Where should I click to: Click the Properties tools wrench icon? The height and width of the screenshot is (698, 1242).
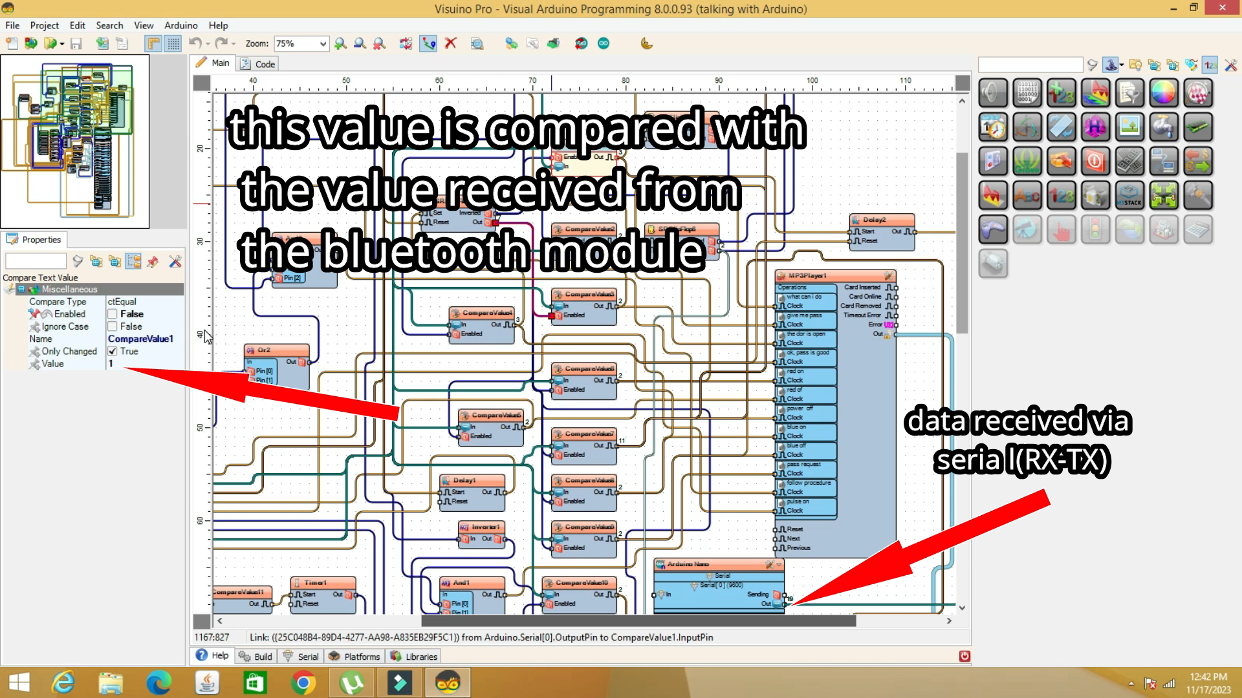(175, 261)
